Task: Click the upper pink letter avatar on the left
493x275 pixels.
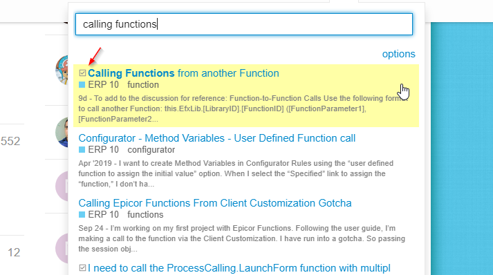Action: coord(62,187)
